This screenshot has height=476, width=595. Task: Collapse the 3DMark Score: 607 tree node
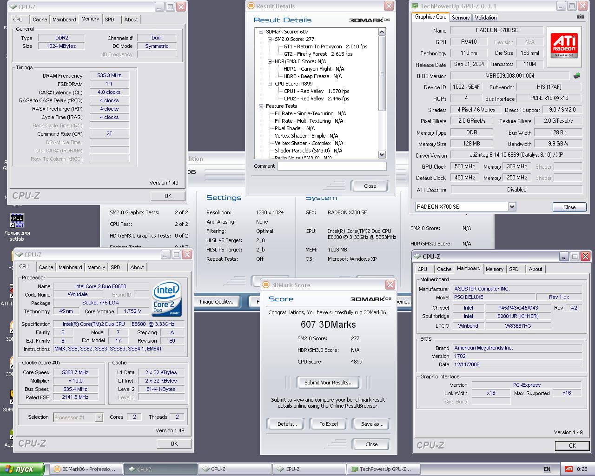pos(262,32)
